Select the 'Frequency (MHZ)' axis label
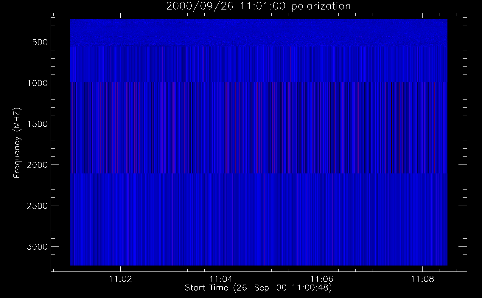The height and width of the screenshot is (298, 482). coord(17,143)
